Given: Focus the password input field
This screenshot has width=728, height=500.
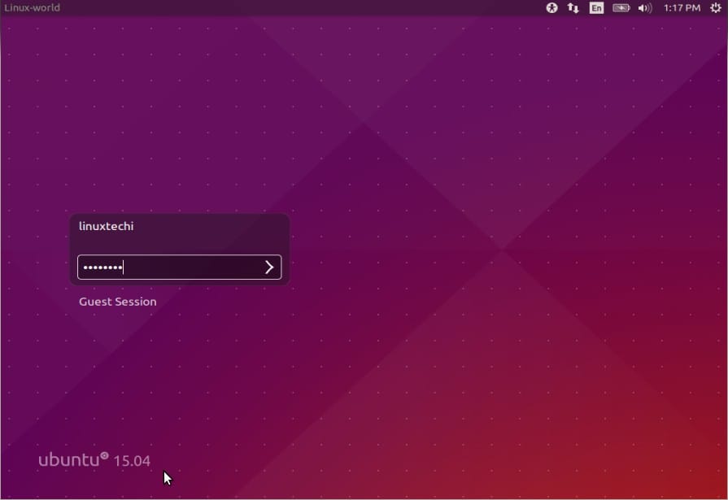Looking at the screenshot, I should coord(179,267).
